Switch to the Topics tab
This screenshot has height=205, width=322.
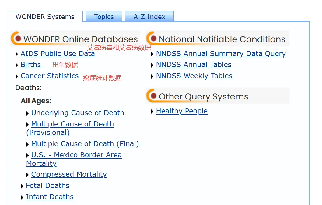click(104, 17)
